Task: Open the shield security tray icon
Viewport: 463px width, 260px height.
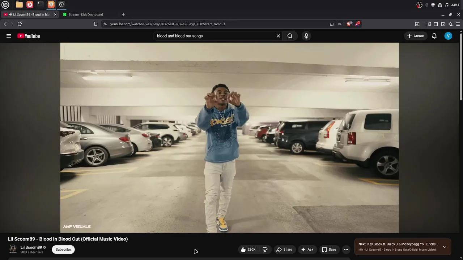Action: tap(433, 5)
